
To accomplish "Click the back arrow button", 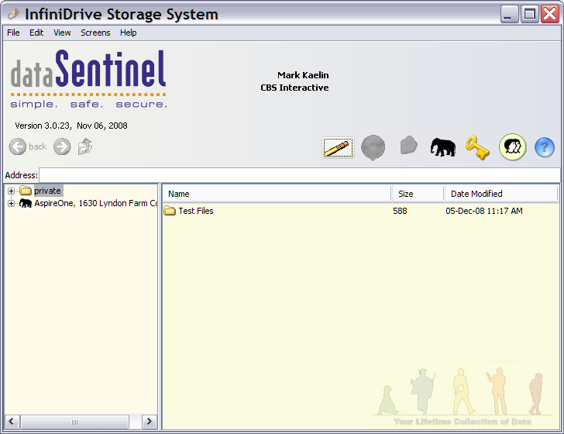I will (x=18, y=146).
